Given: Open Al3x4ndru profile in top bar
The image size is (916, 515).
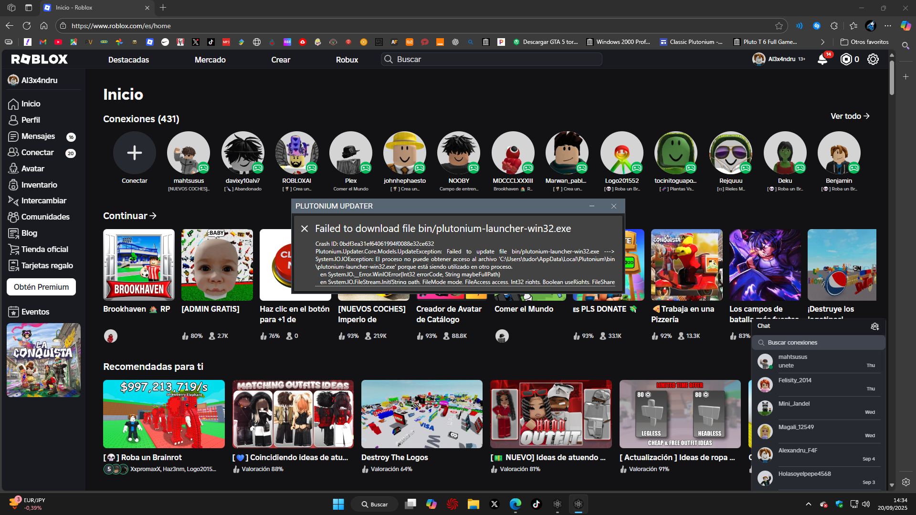Looking at the screenshot, I should pyautogui.click(x=779, y=59).
